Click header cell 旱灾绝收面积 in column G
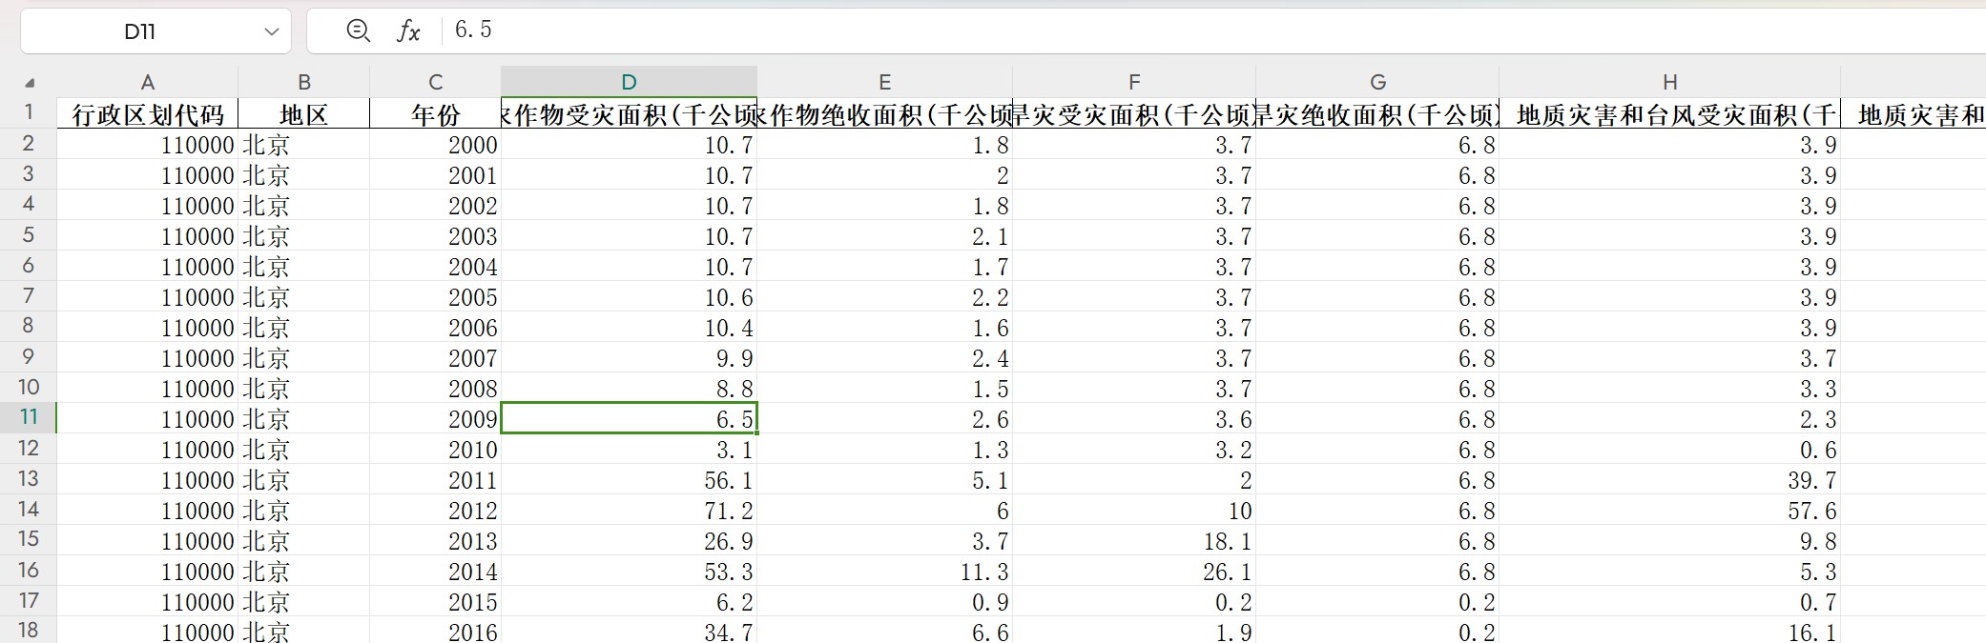The height and width of the screenshot is (643, 1986). coord(1377,114)
